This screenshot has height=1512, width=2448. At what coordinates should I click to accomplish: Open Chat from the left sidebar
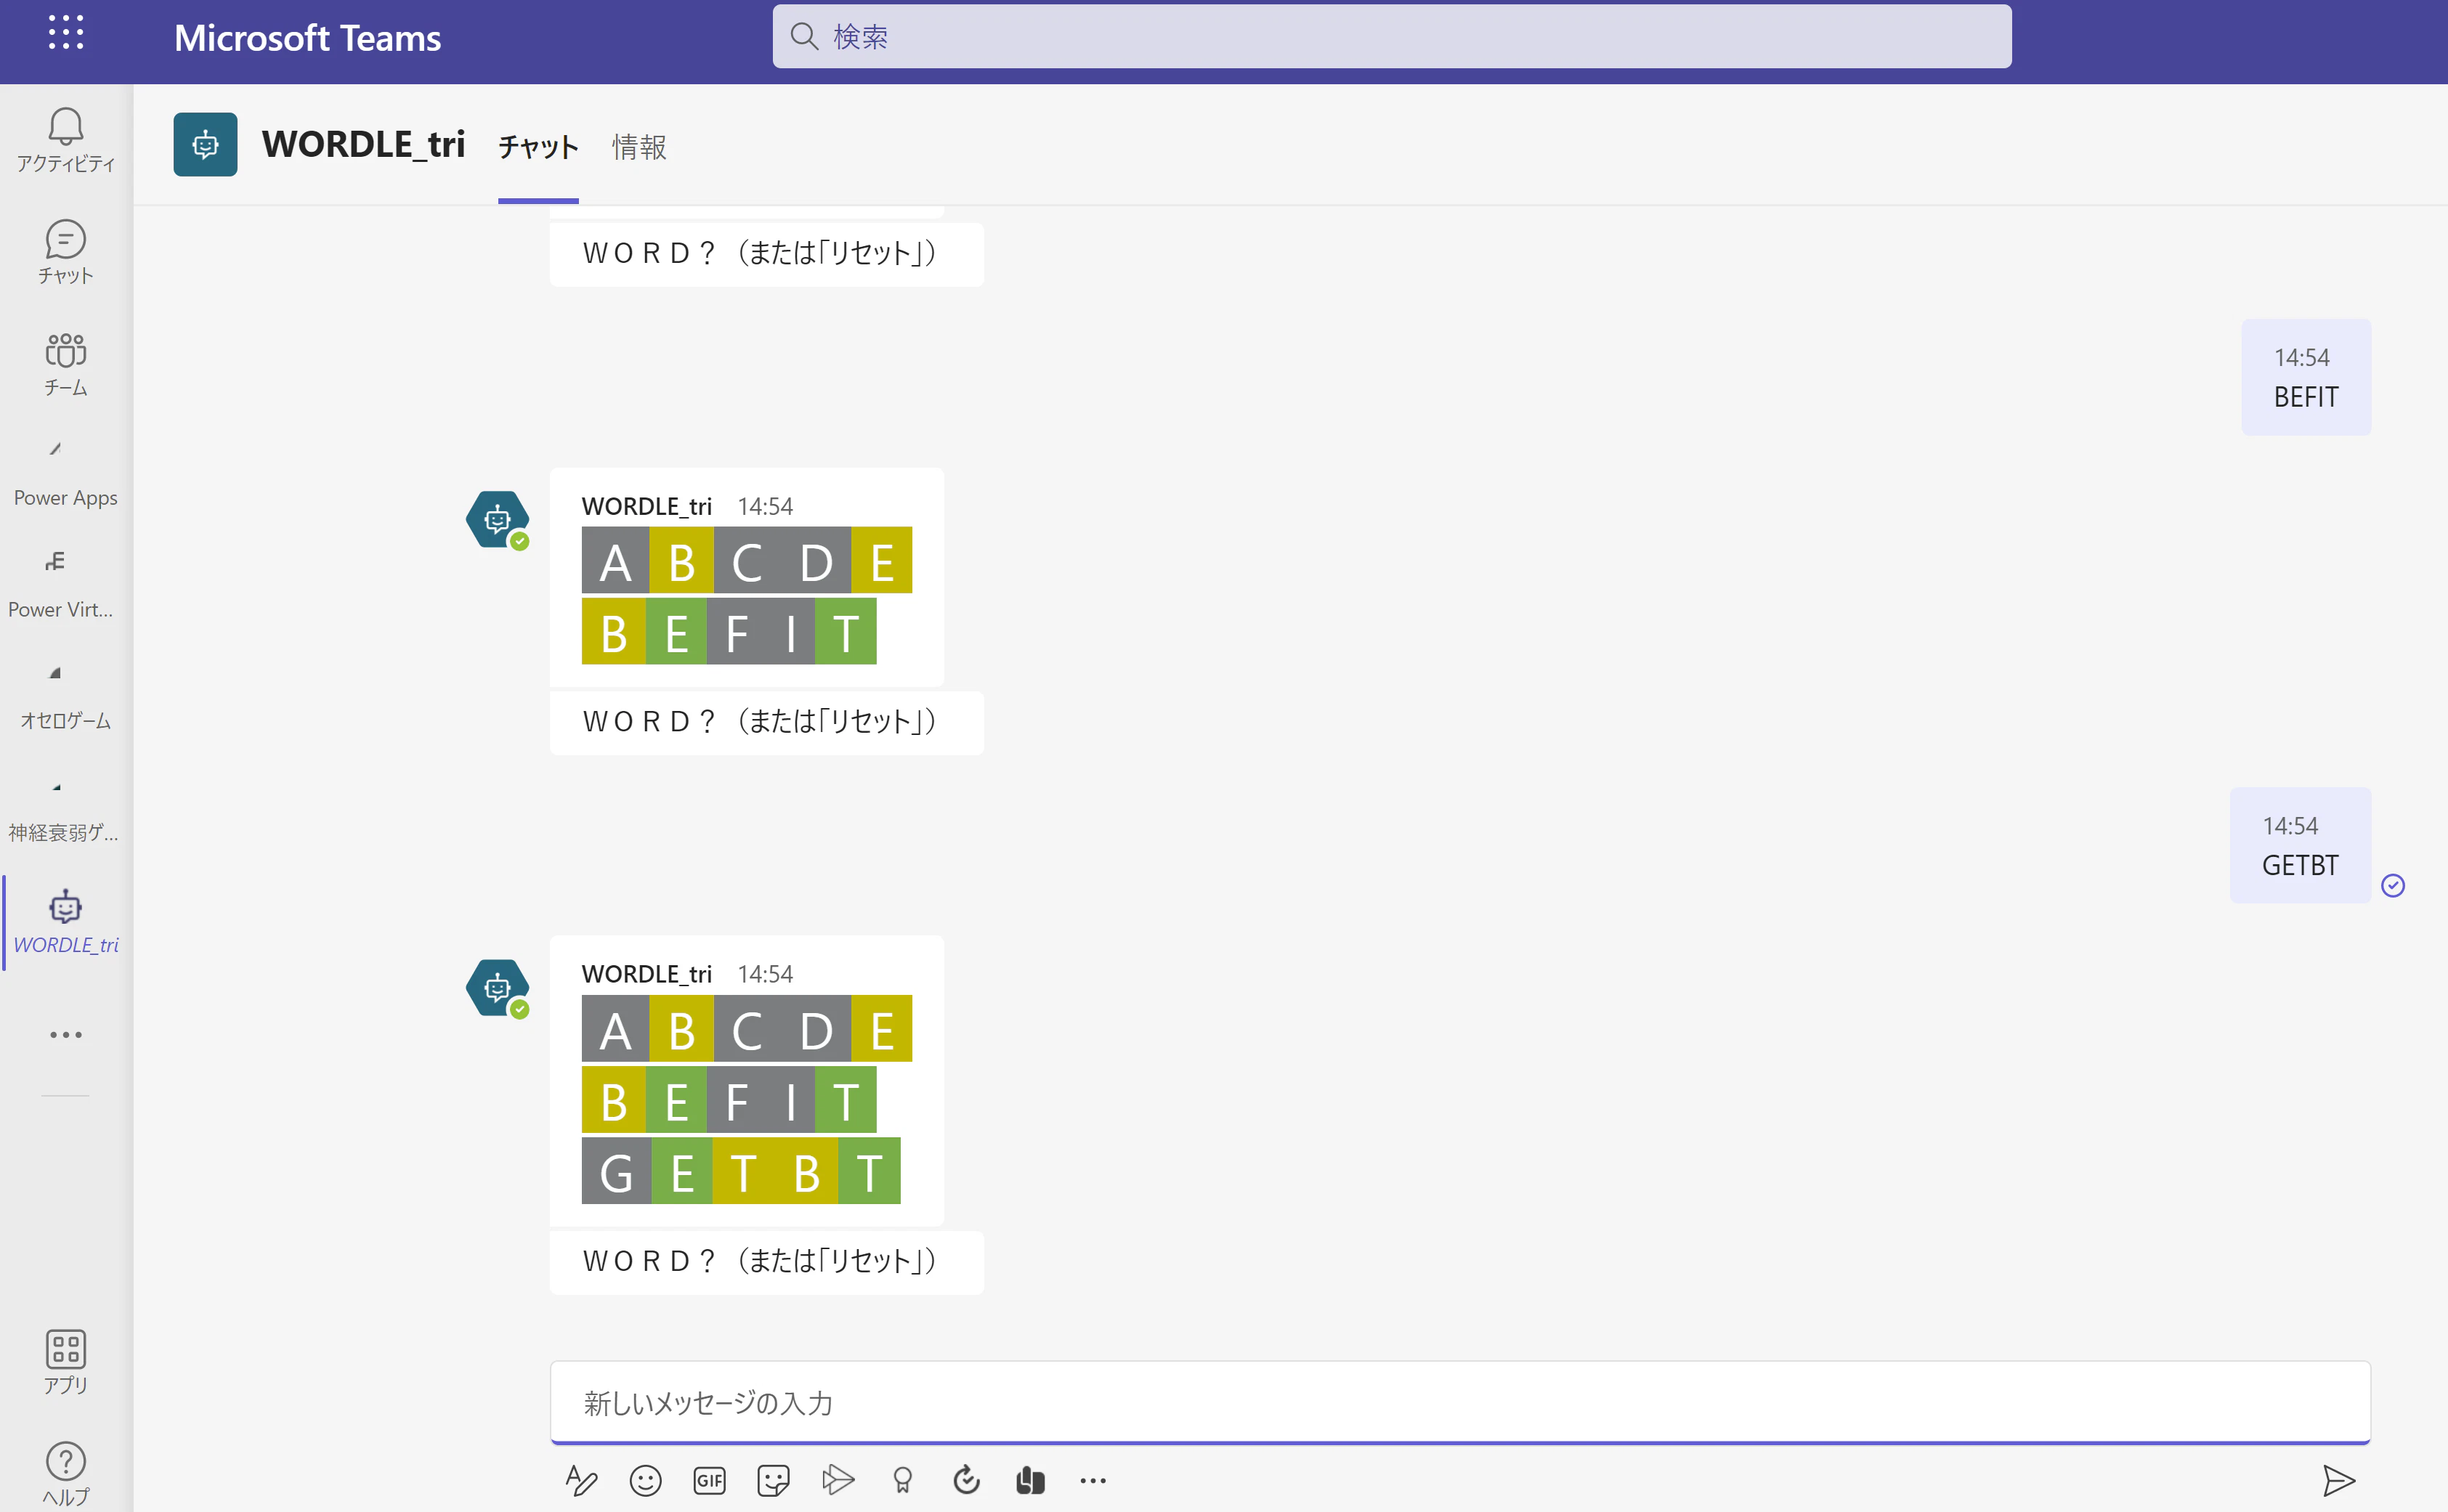click(66, 252)
